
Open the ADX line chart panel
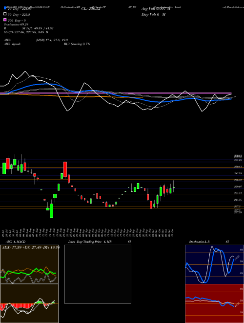29,264
